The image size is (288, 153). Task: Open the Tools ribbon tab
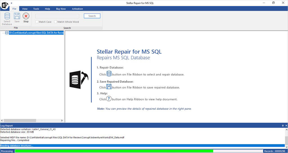pyautogui.click(x=36, y=9)
